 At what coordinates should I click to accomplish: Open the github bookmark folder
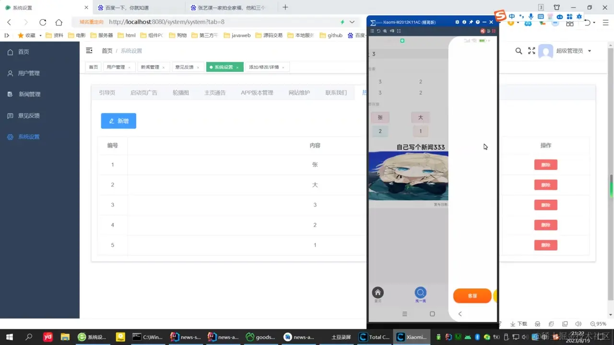coord(331,35)
